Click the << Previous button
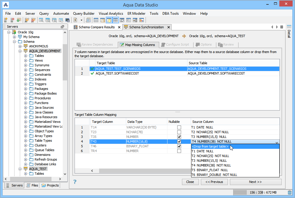The image size is (295, 198). (x=214, y=182)
